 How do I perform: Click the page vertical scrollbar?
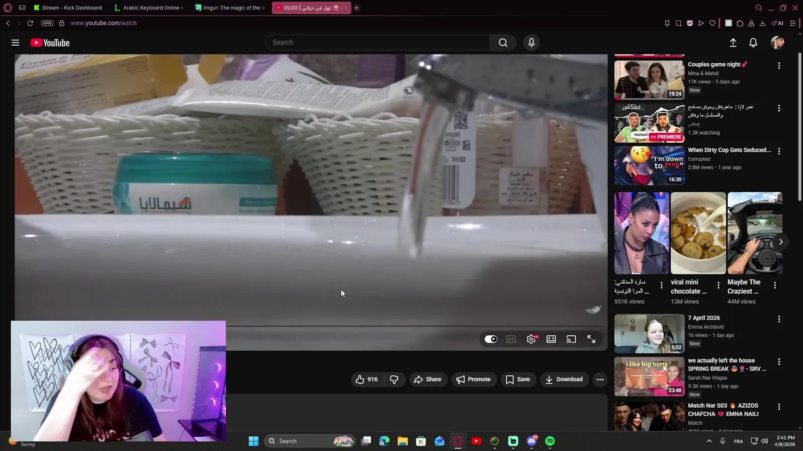[x=799, y=127]
